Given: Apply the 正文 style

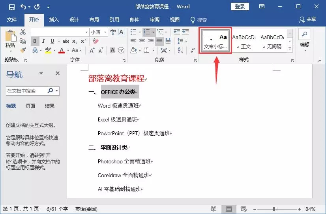Looking at the screenshot, I should [244, 41].
